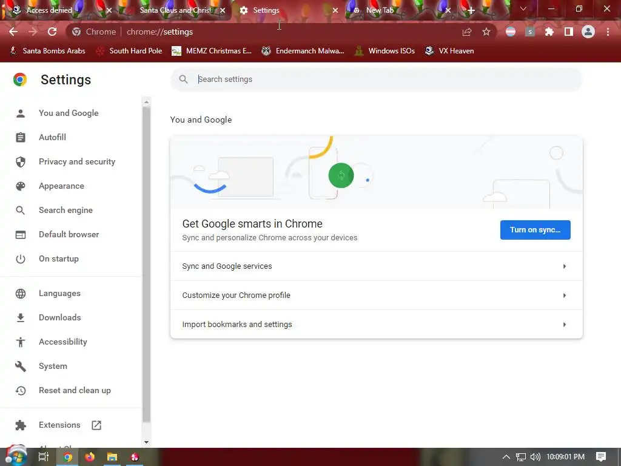Select Default browser in the sidebar
Viewport: 621px width, 466px height.
pyautogui.click(x=69, y=234)
